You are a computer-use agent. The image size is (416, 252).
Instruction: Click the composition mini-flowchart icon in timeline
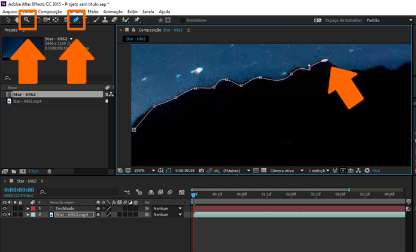point(127,192)
